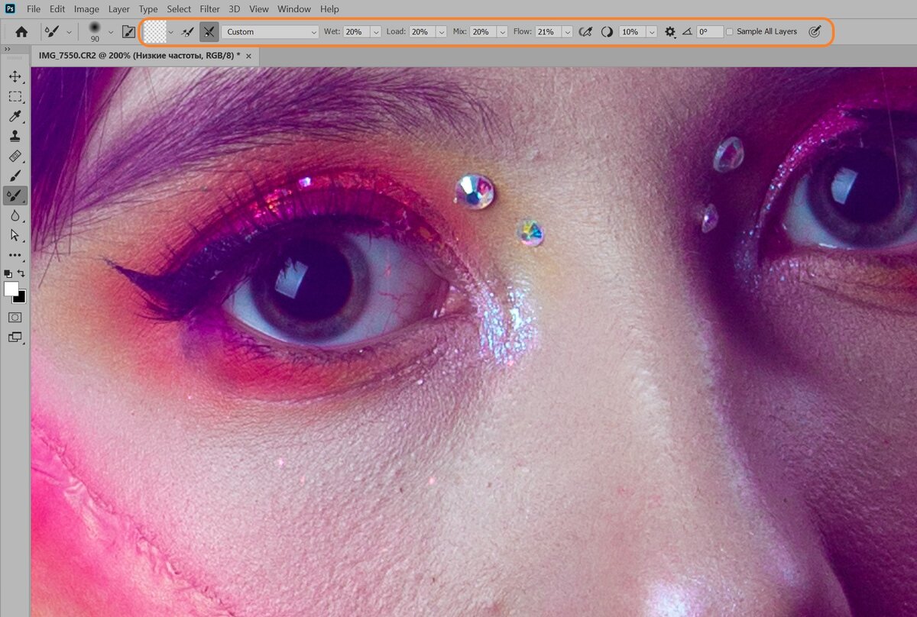This screenshot has height=617, width=917.
Task: Open the Edit Toolbar three-dots button
Action: (15, 255)
